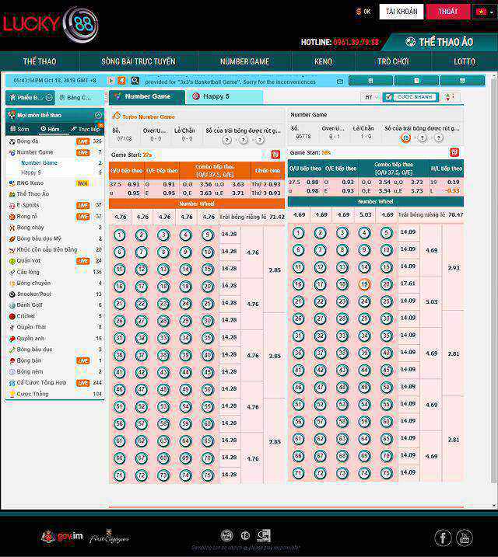Click the 17.61 row odds in the right wheel
Viewport: 498px width, 557px height.
(x=408, y=284)
